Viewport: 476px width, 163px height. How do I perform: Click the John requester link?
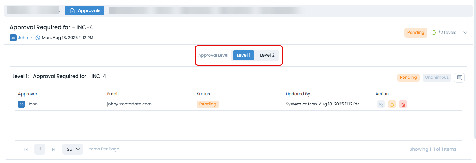pos(23,38)
